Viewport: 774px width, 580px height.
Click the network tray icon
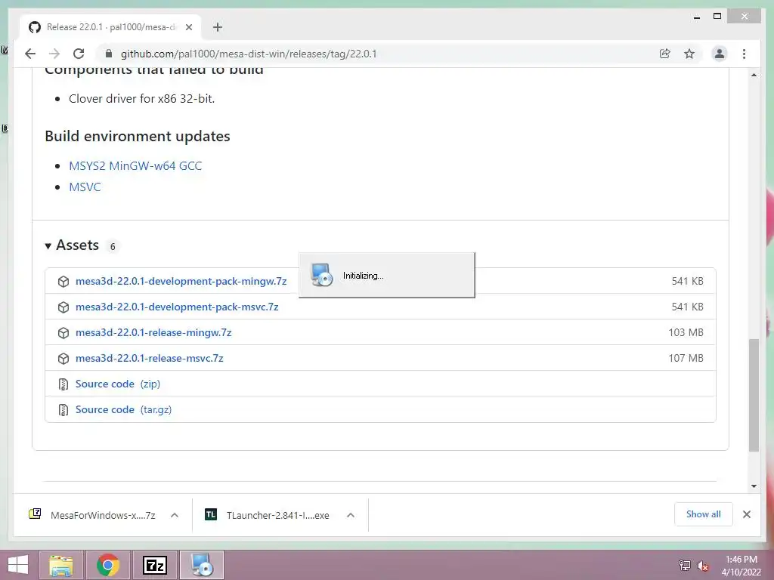point(684,565)
